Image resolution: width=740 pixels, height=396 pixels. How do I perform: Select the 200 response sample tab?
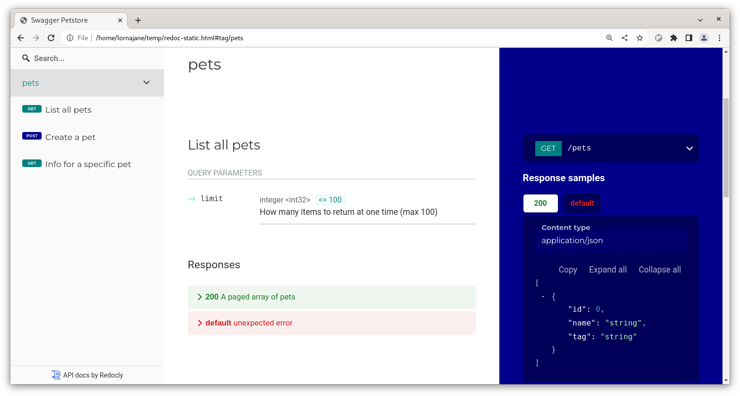click(x=540, y=203)
